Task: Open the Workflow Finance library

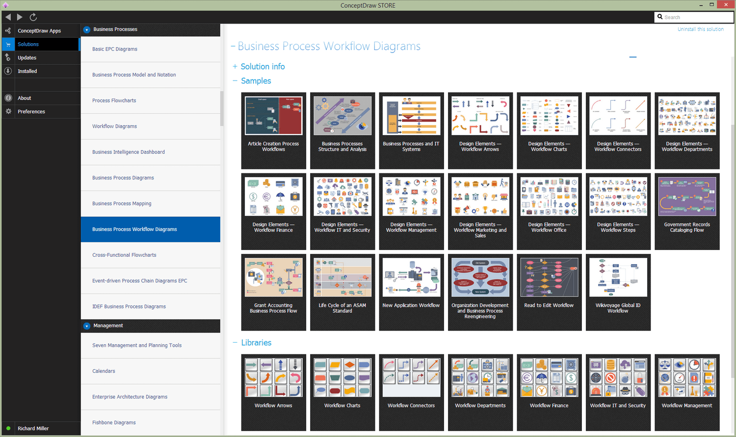Action: 549,392
